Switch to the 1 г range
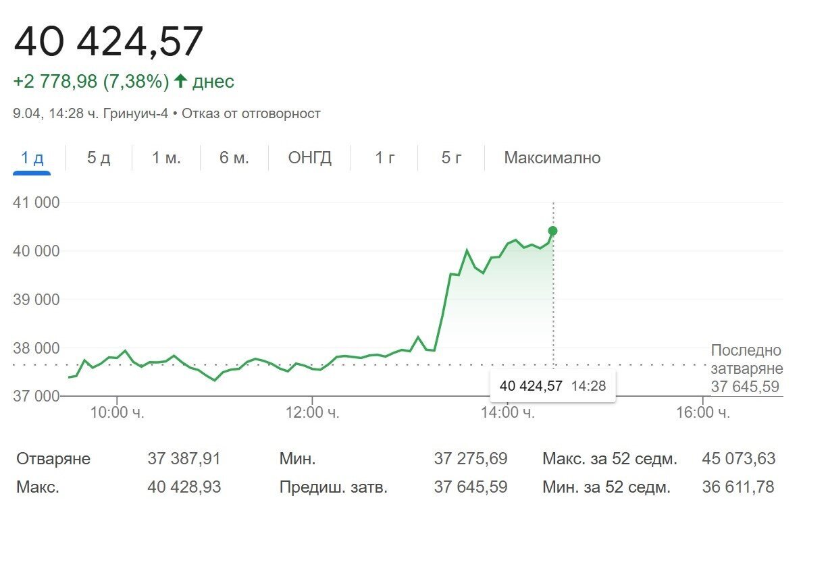The width and height of the screenshot is (828, 579). point(385,159)
